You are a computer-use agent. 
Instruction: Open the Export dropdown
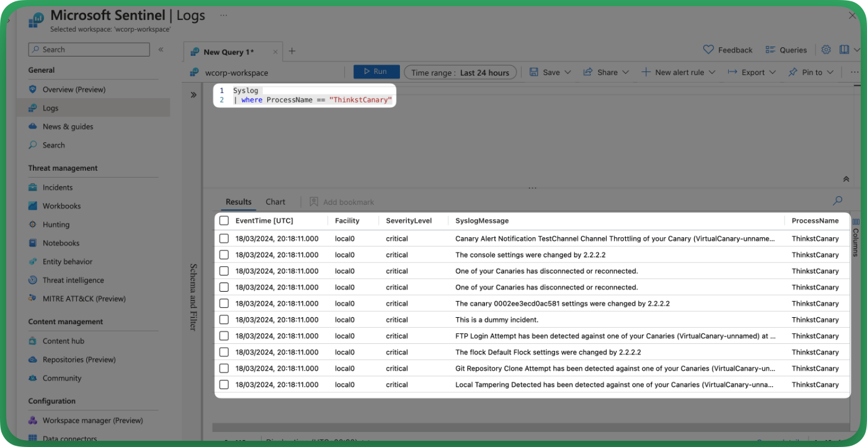point(752,73)
